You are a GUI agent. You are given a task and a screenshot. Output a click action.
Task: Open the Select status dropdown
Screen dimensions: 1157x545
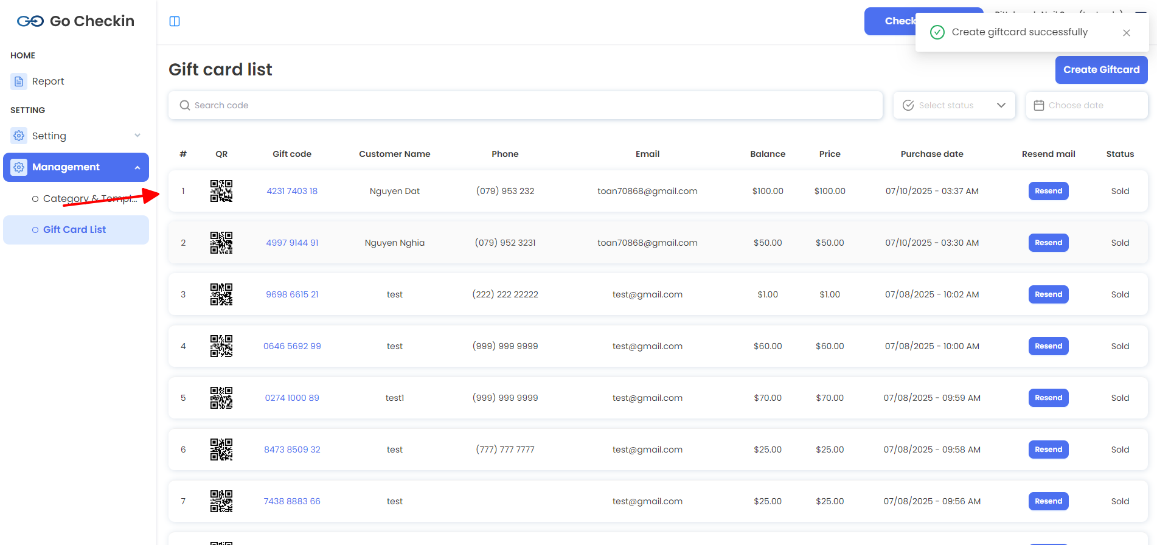pyautogui.click(x=954, y=105)
